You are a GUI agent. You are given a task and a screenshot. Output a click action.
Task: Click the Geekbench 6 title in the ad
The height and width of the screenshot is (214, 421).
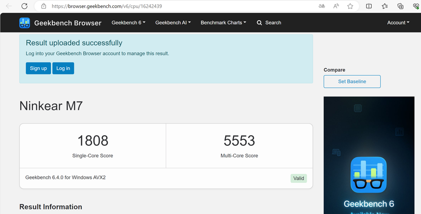click(x=369, y=204)
